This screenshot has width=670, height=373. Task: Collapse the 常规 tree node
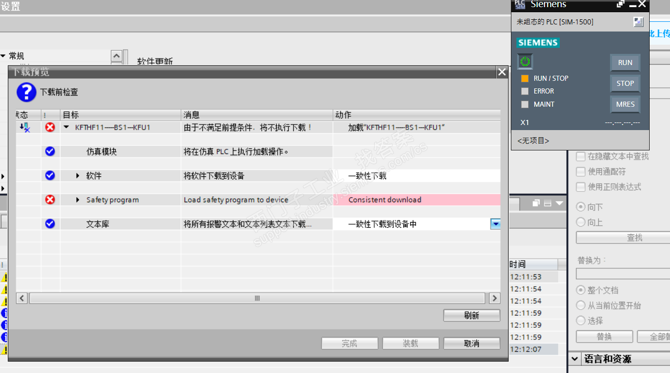3,56
